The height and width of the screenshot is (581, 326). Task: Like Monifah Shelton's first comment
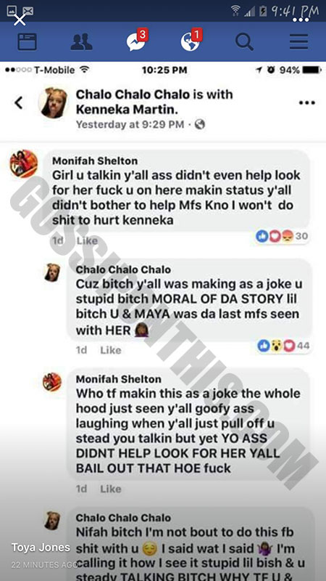(87, 241)
